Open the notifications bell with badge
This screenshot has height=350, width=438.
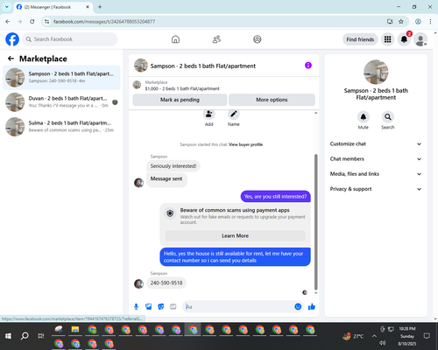click(x=404, y=39)
